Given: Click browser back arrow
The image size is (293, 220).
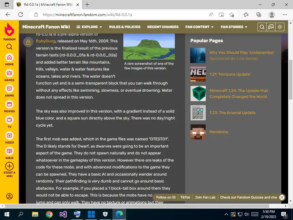Looking at the screenshot, I should 8,15.
